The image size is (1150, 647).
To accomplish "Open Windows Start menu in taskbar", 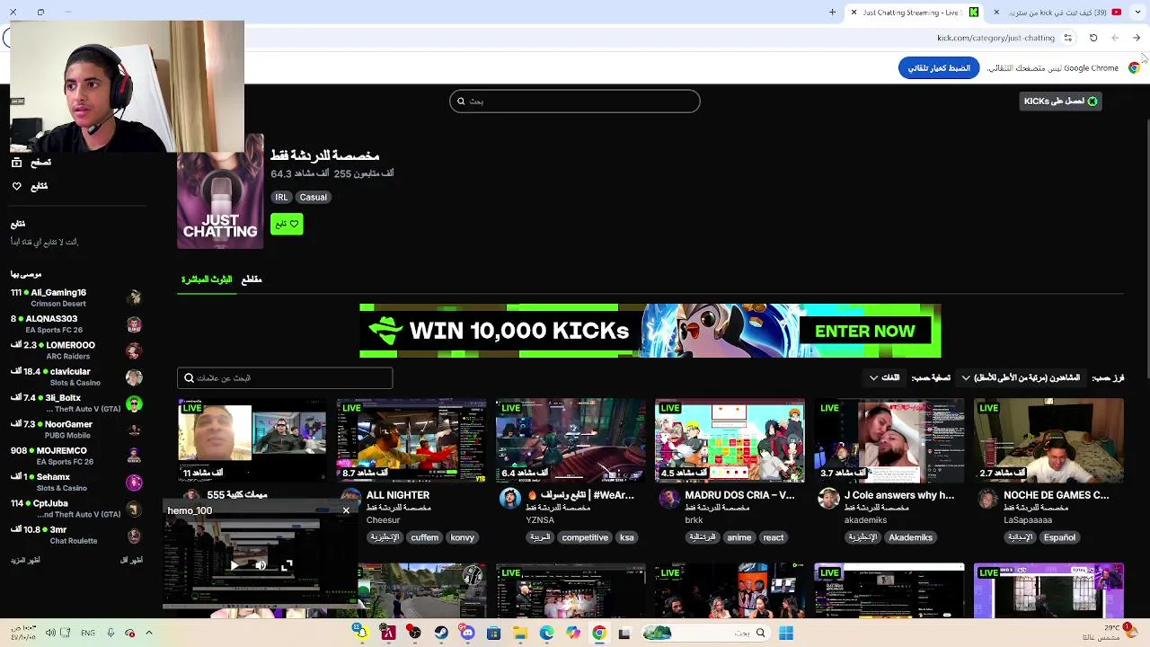I will tap(786, 633).
